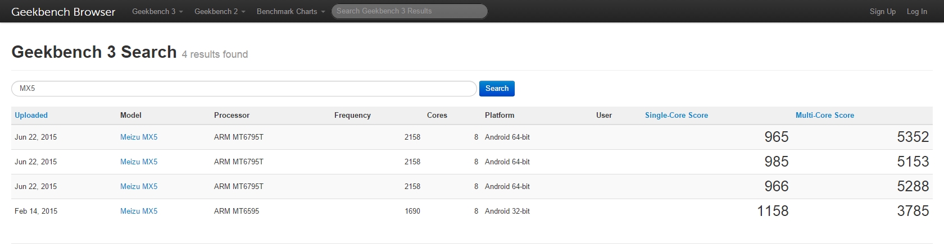Click the single-core score 965
This screenshot has width=944, height=244.
click(x=777, y=137)
